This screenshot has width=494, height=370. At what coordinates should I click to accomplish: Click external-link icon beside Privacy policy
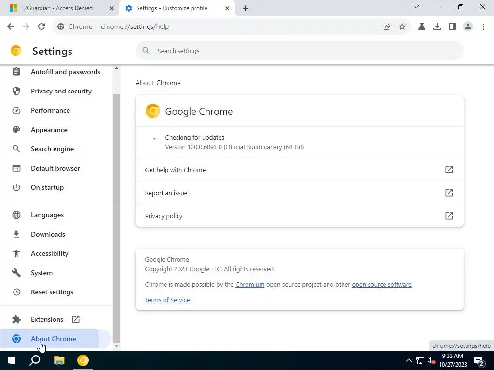click(449, 216)
